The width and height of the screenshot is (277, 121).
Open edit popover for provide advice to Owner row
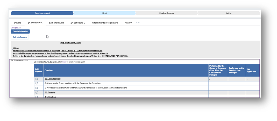[x=37, y=88]
